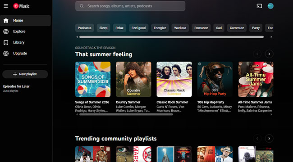Click the Library bookmark icon
Image resolution: width=293 pixels, height=162 pixels.
tap(6, 43)
